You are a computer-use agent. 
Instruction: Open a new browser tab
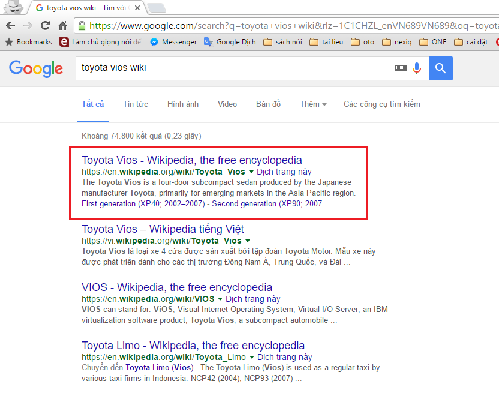coord(157,8)
